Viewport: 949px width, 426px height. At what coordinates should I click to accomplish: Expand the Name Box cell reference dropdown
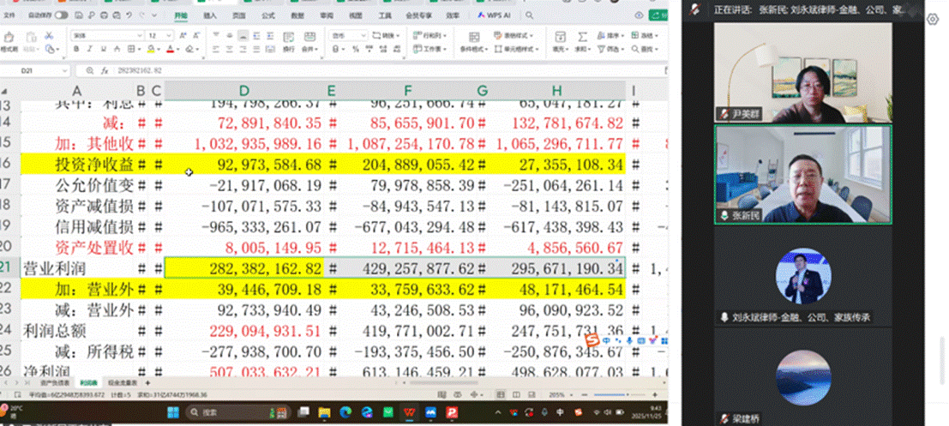coord(65,70)
